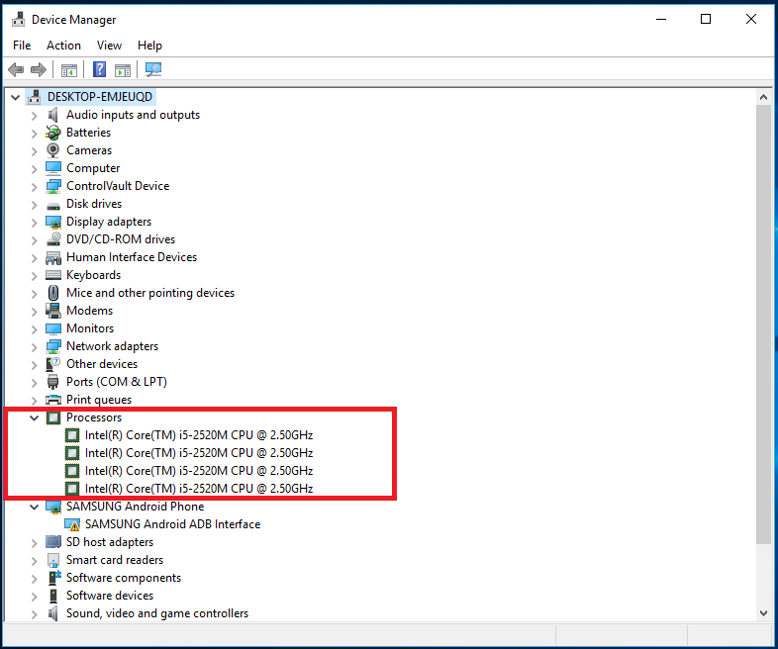Click the Print queues printer icon
778x649 pixels.
(x=53, y=400)
